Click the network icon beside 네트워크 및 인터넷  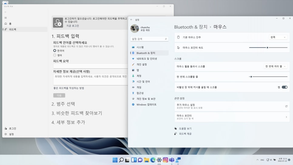(133, 59)
